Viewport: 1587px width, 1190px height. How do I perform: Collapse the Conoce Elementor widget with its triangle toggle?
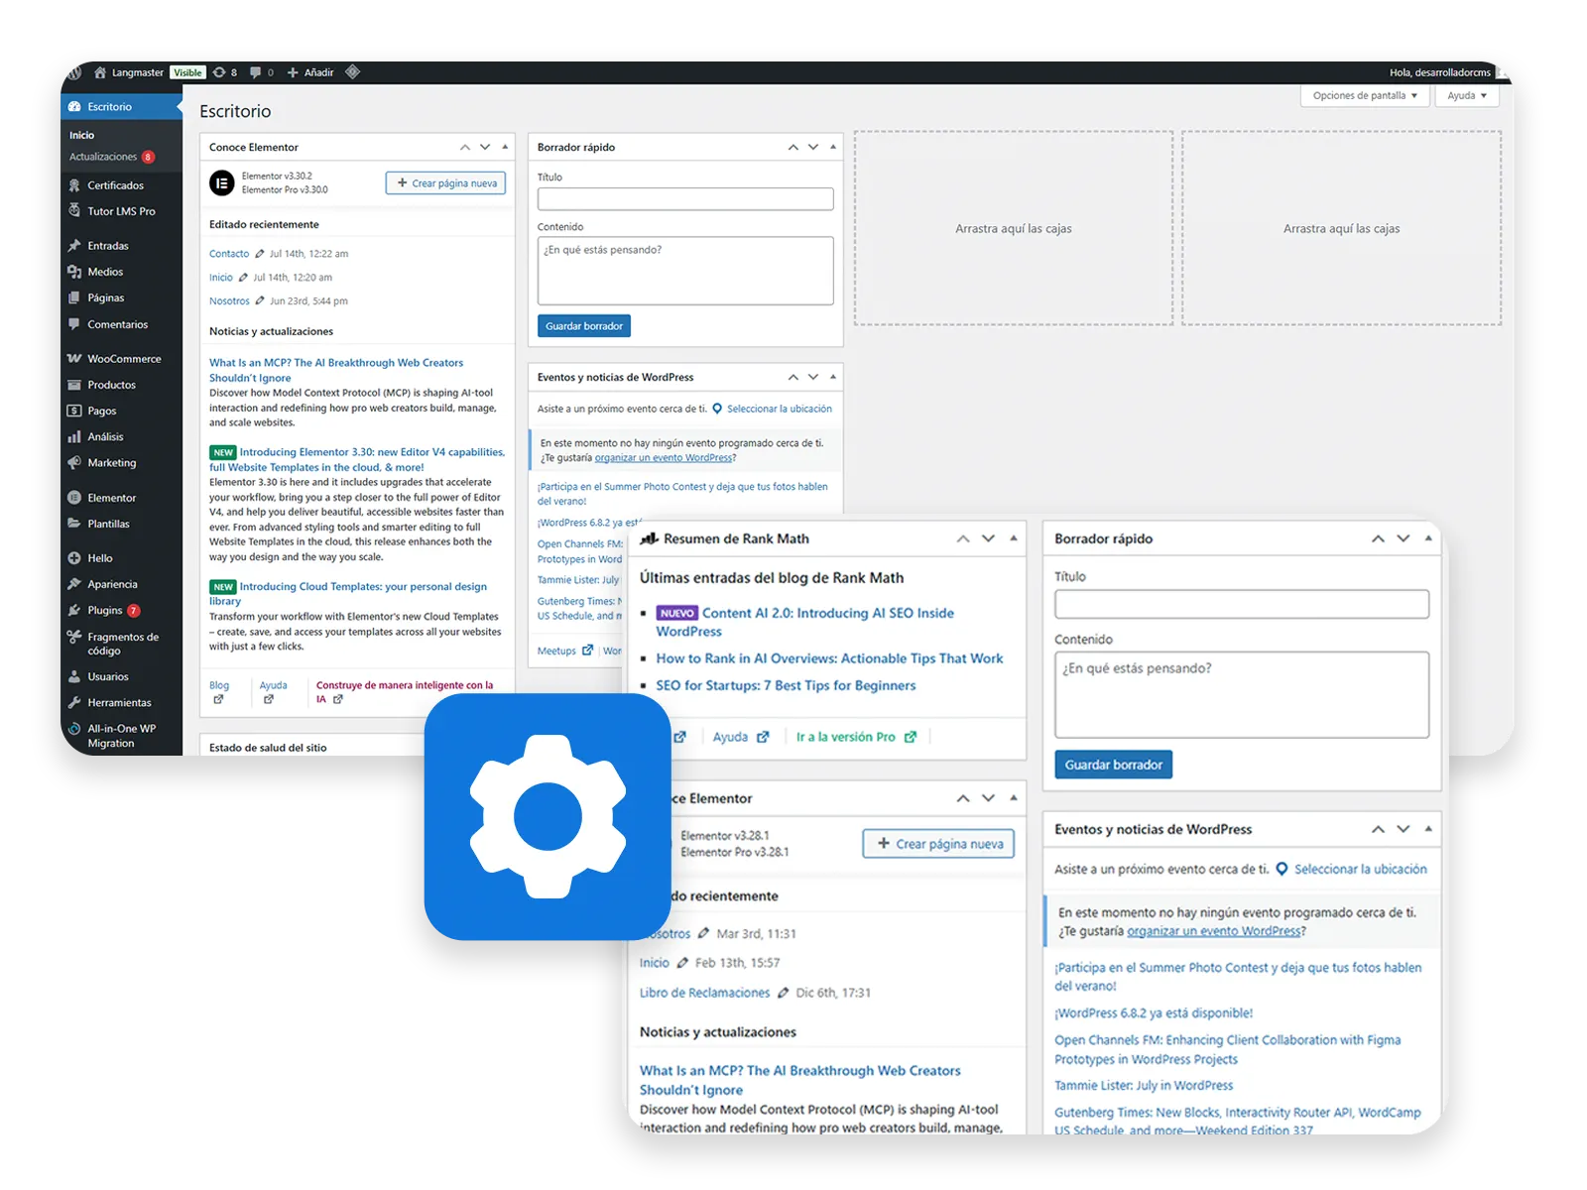(x=505, y=147)
